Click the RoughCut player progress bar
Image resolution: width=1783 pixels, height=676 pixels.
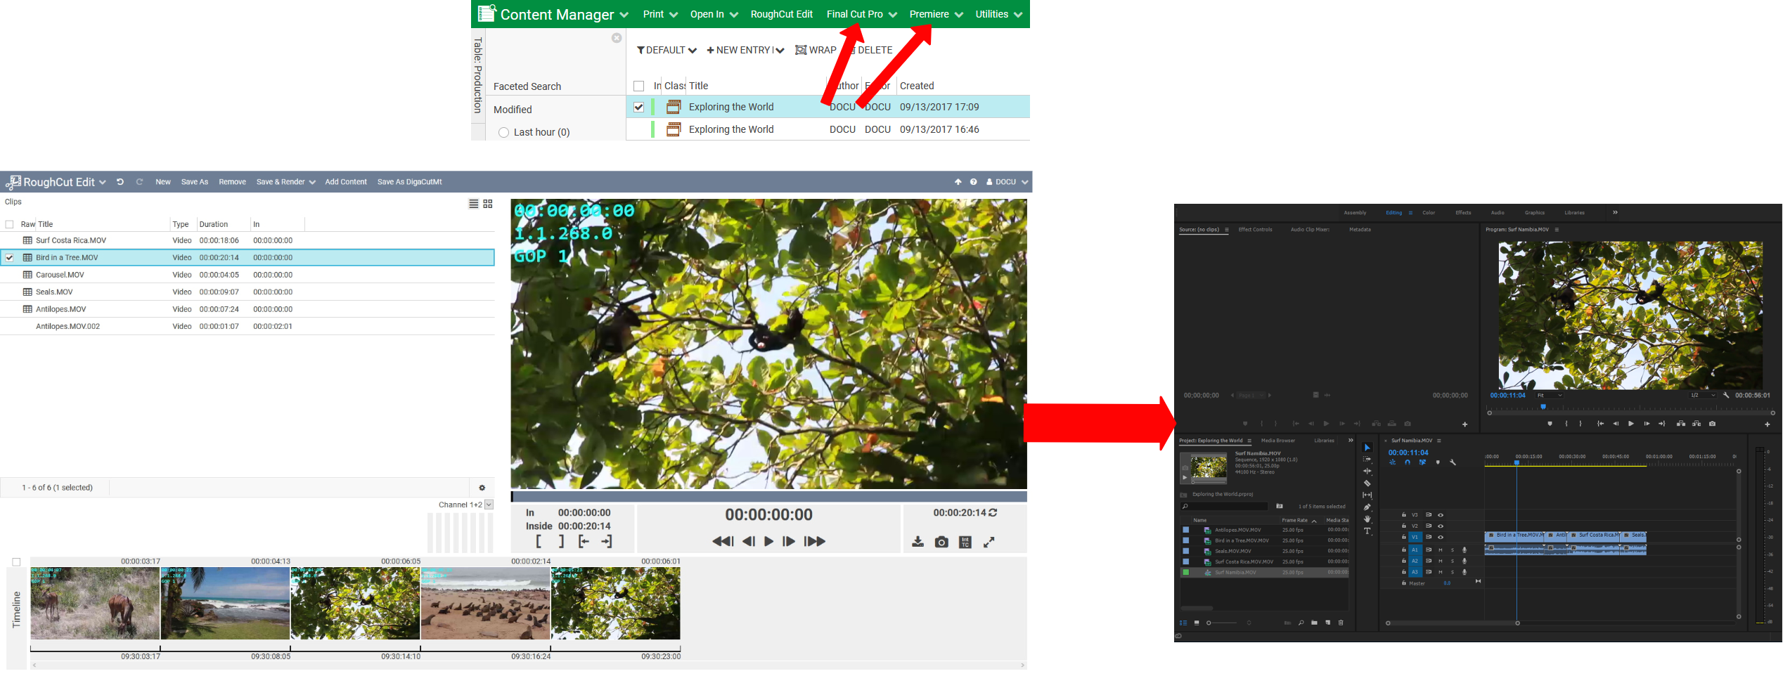coord(768,497)
